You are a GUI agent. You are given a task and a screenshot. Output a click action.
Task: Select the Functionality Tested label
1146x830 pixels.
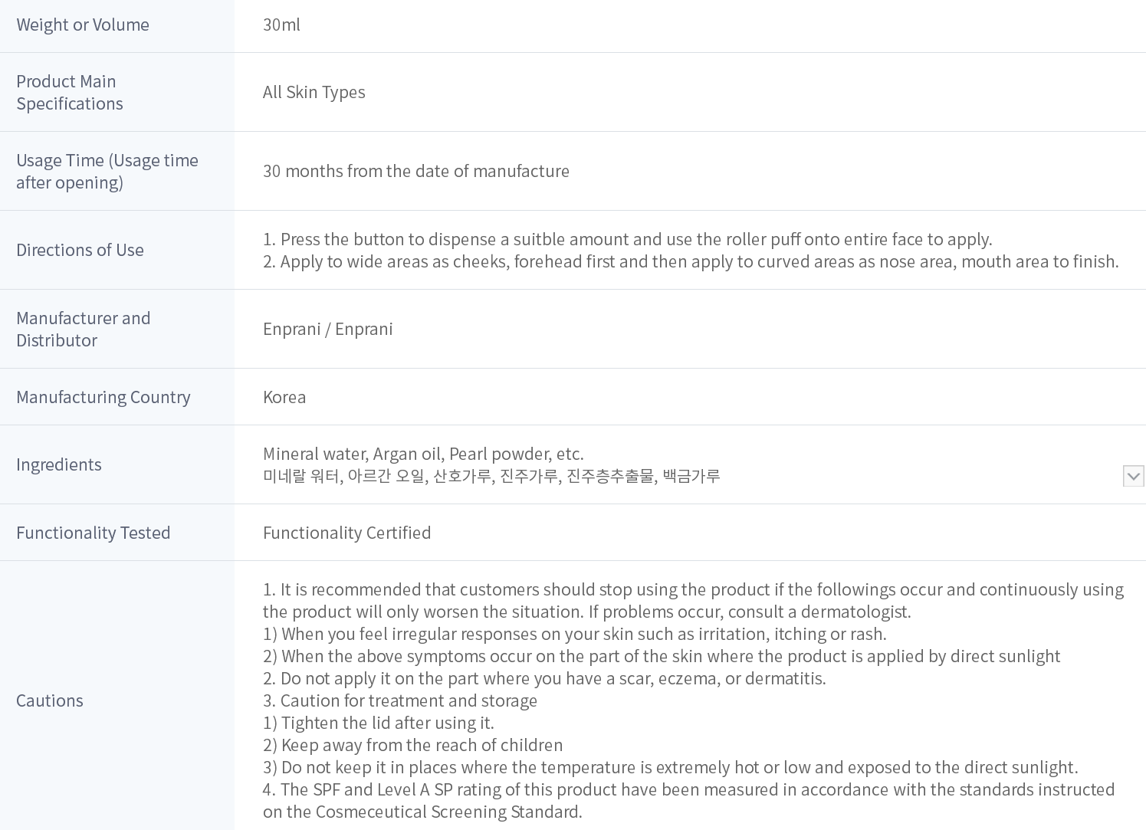pyautogui.click(x=94, y=533)
